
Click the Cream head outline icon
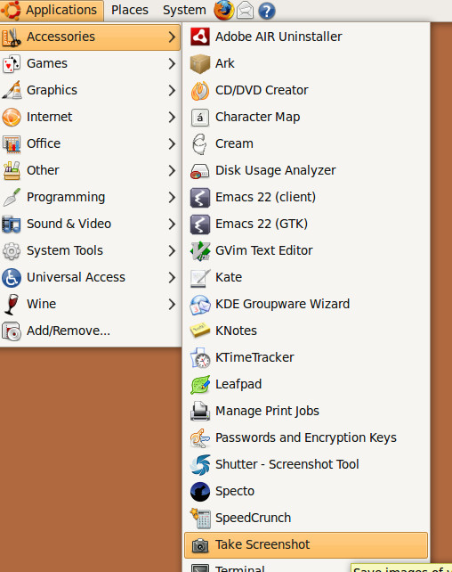click(x=199, y=144)
